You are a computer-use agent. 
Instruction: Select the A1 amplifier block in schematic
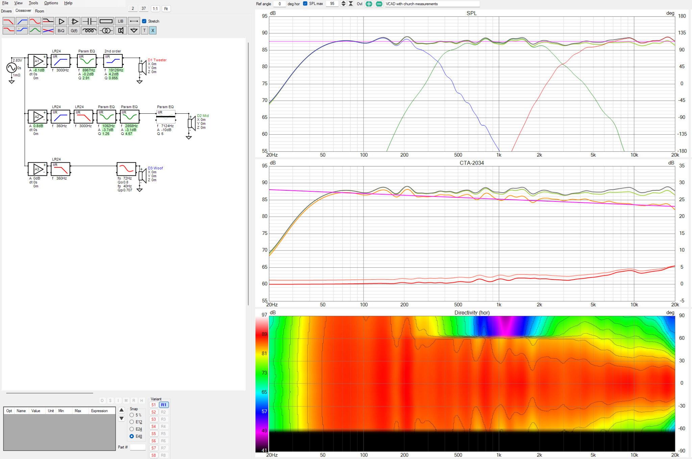tap(38, 61)
